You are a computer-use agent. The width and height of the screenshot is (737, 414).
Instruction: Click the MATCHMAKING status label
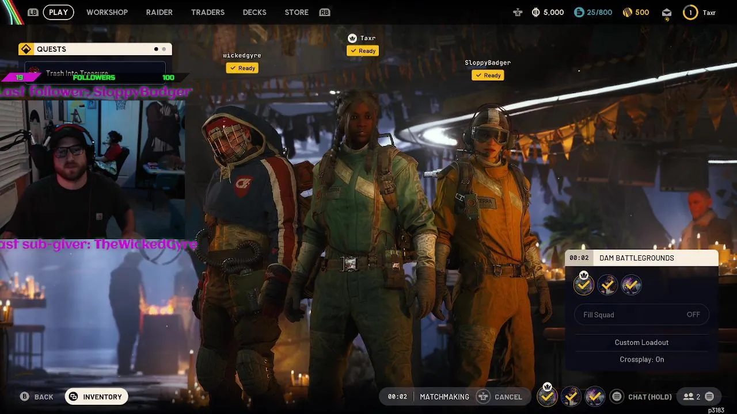(445, 397)
